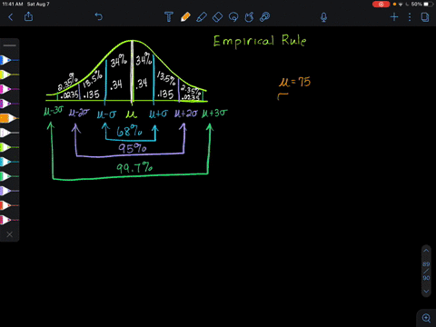Pick the yellow pen

point(9,74)
